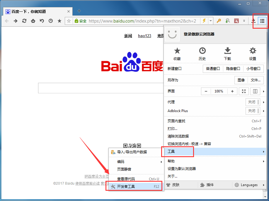
Task: Reset zoom via 100% value
Action: pos(219,91)
